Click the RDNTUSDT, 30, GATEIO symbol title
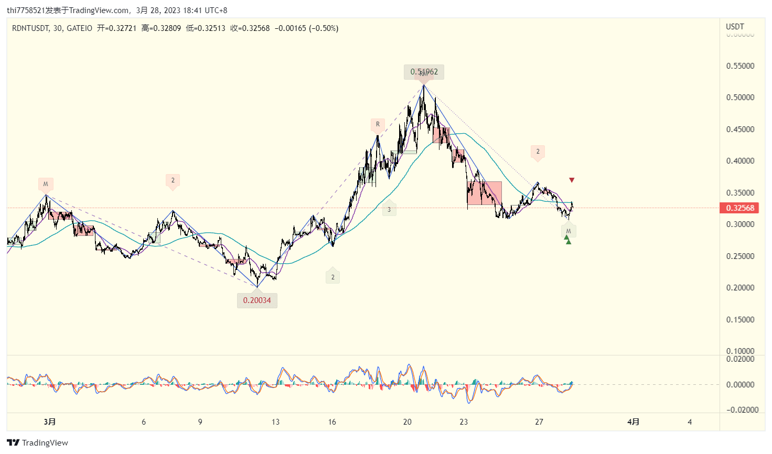The height and width of the screenshot is (454, 772). [52, 28]
